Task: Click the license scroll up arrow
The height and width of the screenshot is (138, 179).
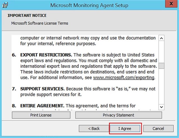Action: pyautogui.click(x=161, y=38)
